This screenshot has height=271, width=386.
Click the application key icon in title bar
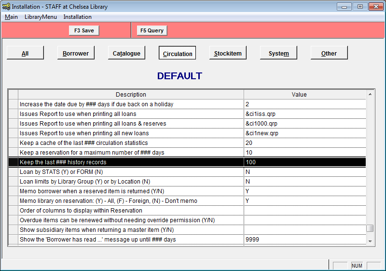tap(6, 7)
